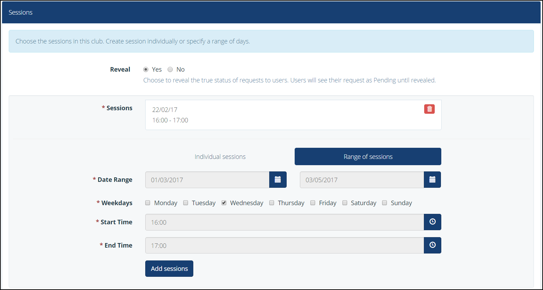Check the Sunday weekday box

click(x=385, y=203)
